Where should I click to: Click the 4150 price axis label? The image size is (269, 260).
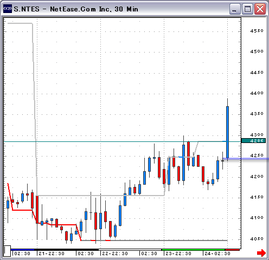point(257,197)
